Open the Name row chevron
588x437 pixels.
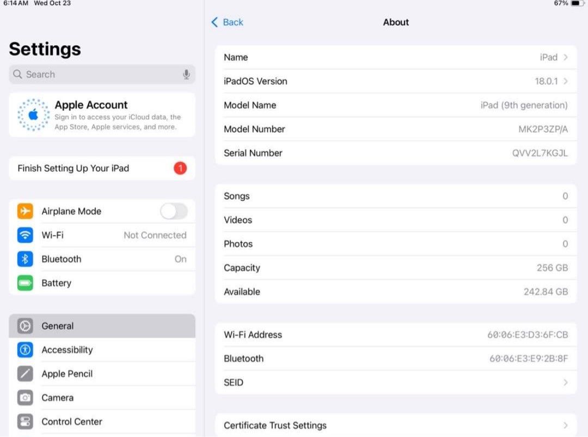566,57
